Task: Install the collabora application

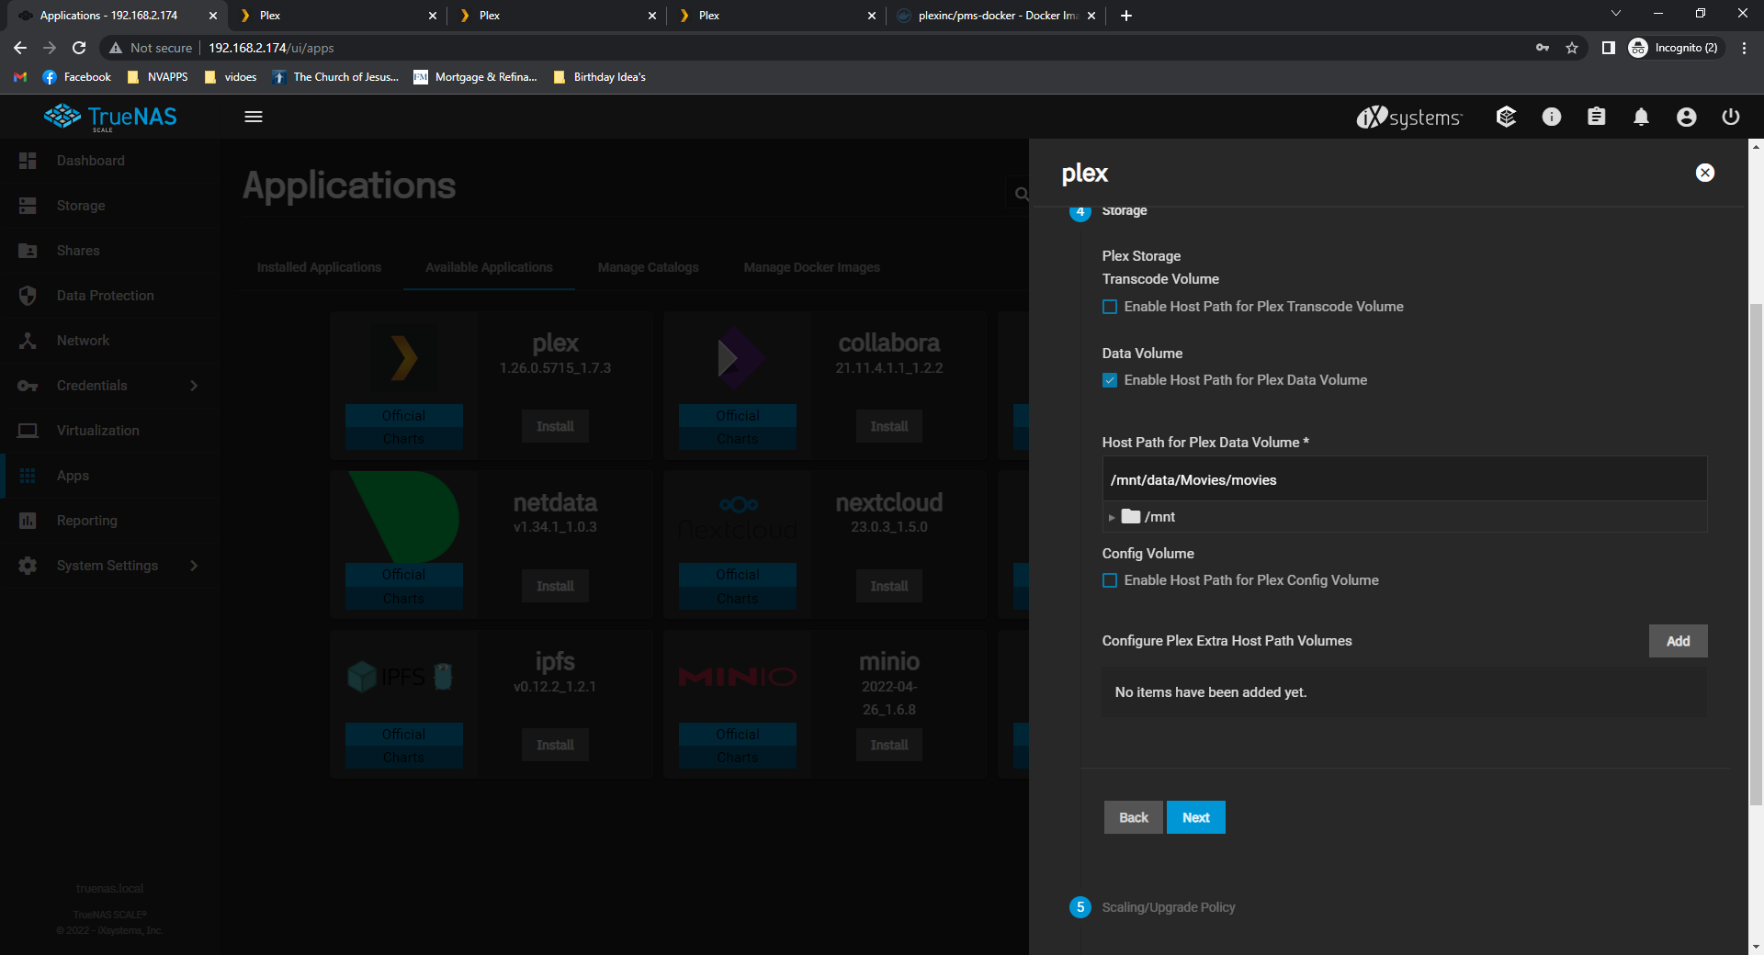Action: click(888, 426)
